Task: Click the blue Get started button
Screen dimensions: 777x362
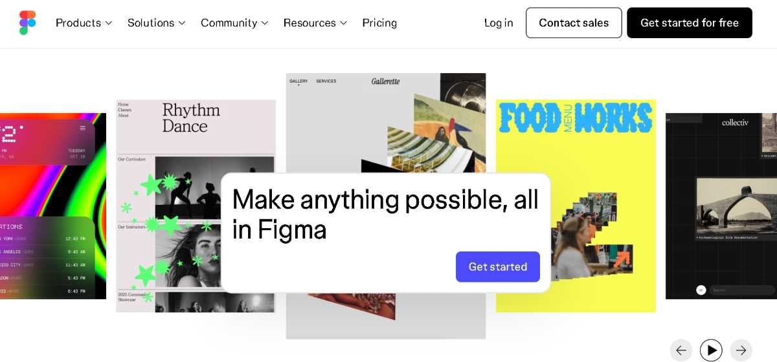Action: tap(498, 266)
